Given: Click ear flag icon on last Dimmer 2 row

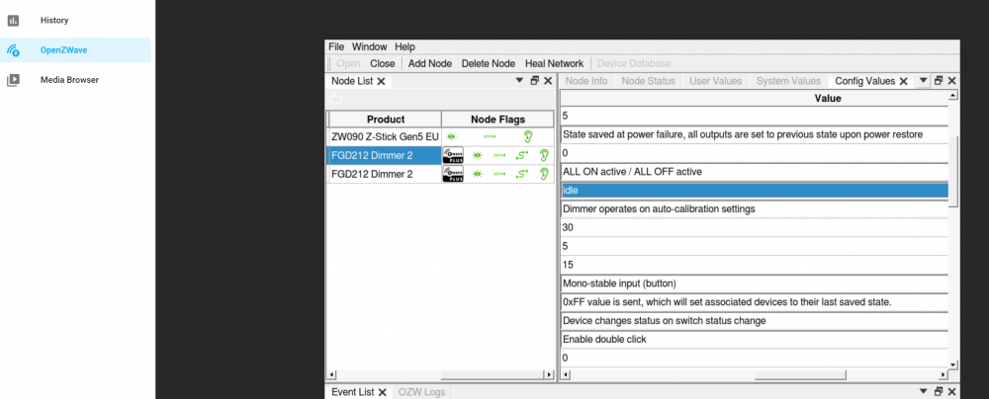Looking at the screenshot, I should [543, 174].
